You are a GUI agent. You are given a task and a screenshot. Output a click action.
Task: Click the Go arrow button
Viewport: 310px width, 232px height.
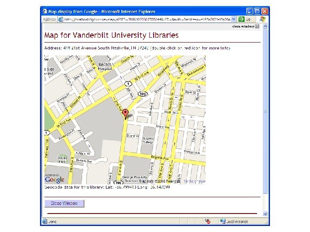pos(241,19)
